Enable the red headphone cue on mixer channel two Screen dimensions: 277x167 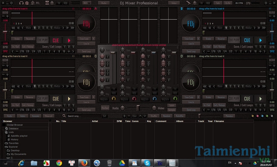(134, 99)
